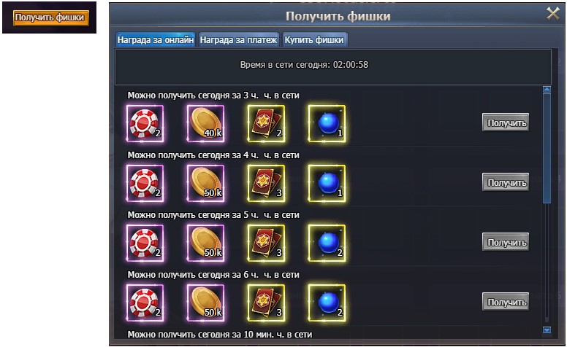Screen dimensions: 567x347
Task: Switch to the Награда за платеж tab
Action: [239, 39]
